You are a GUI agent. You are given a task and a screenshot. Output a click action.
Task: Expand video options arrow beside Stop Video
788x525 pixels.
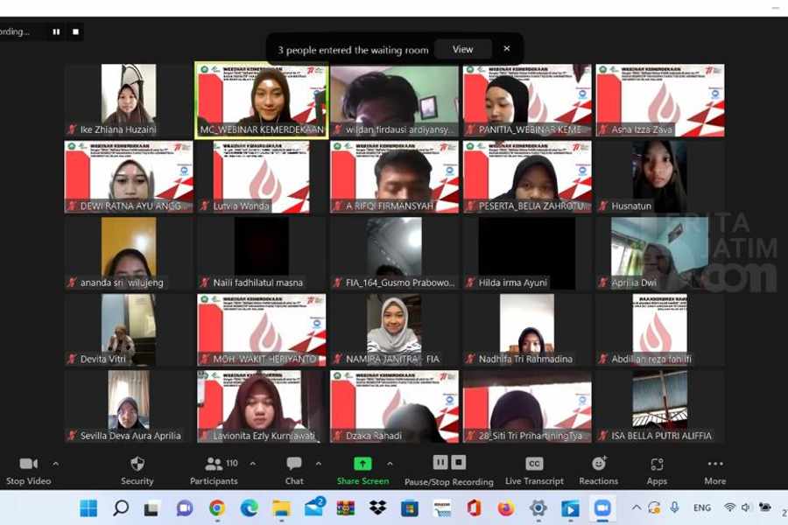pos(56,464)
